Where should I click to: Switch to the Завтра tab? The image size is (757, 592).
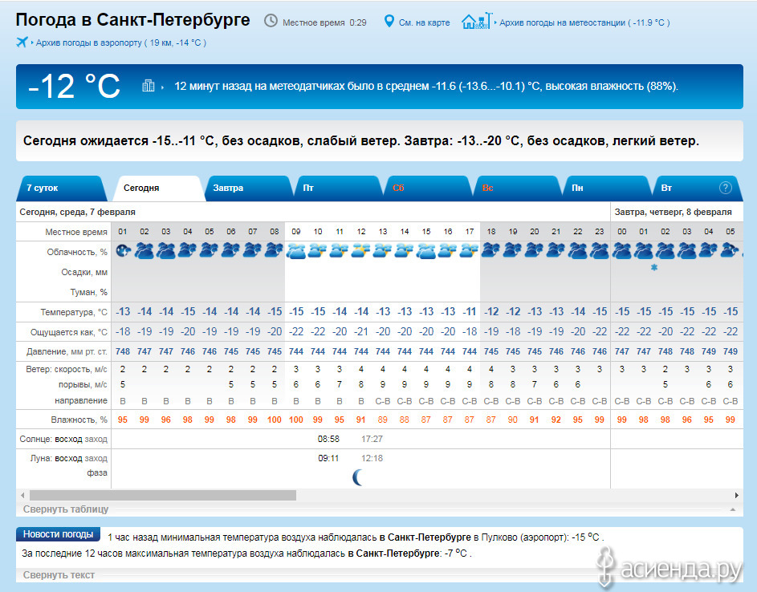248,189
